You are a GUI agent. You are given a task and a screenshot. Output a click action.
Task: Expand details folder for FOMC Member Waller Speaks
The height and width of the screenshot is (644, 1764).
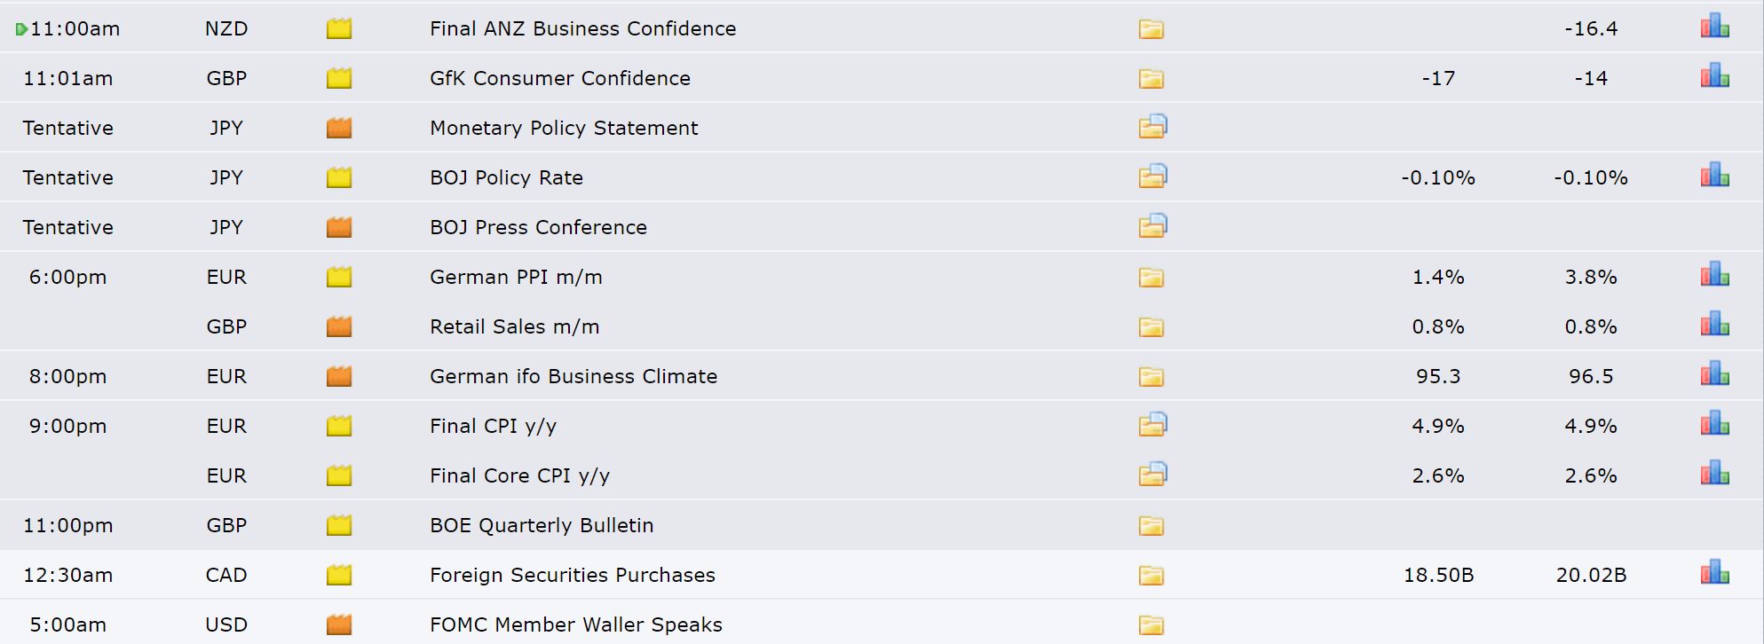pos(1151,625)
